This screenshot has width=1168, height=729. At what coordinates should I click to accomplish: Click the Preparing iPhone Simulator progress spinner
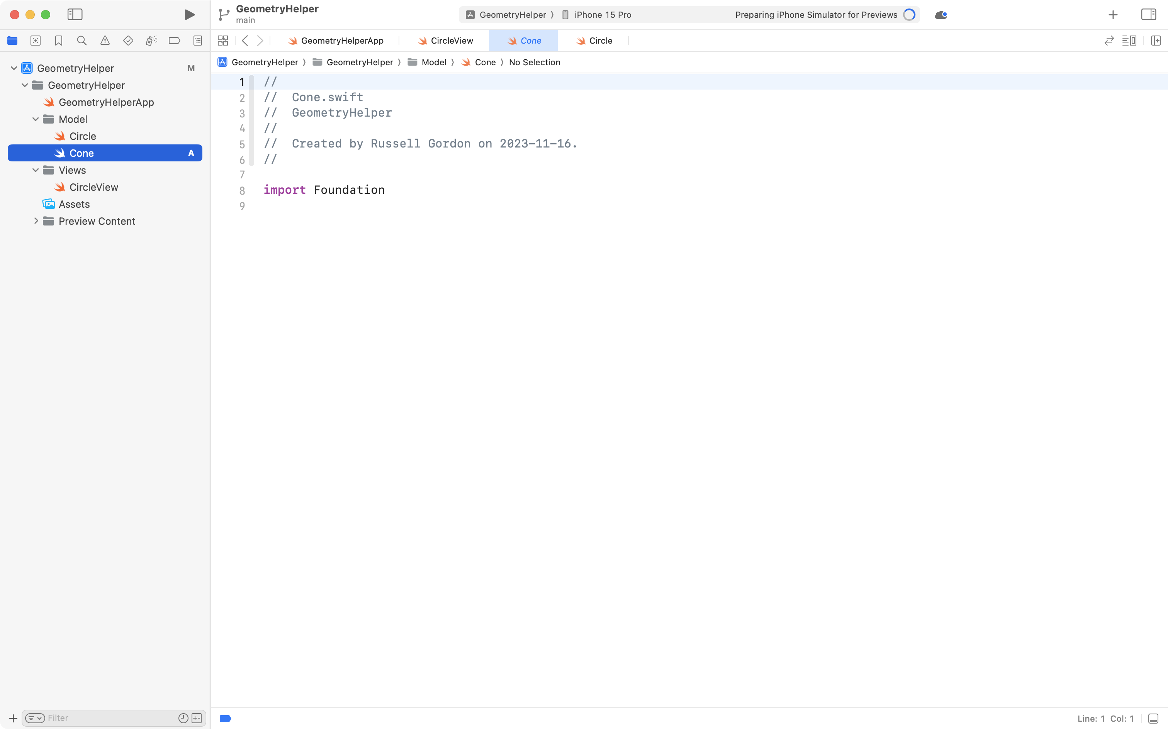[910, 14]
